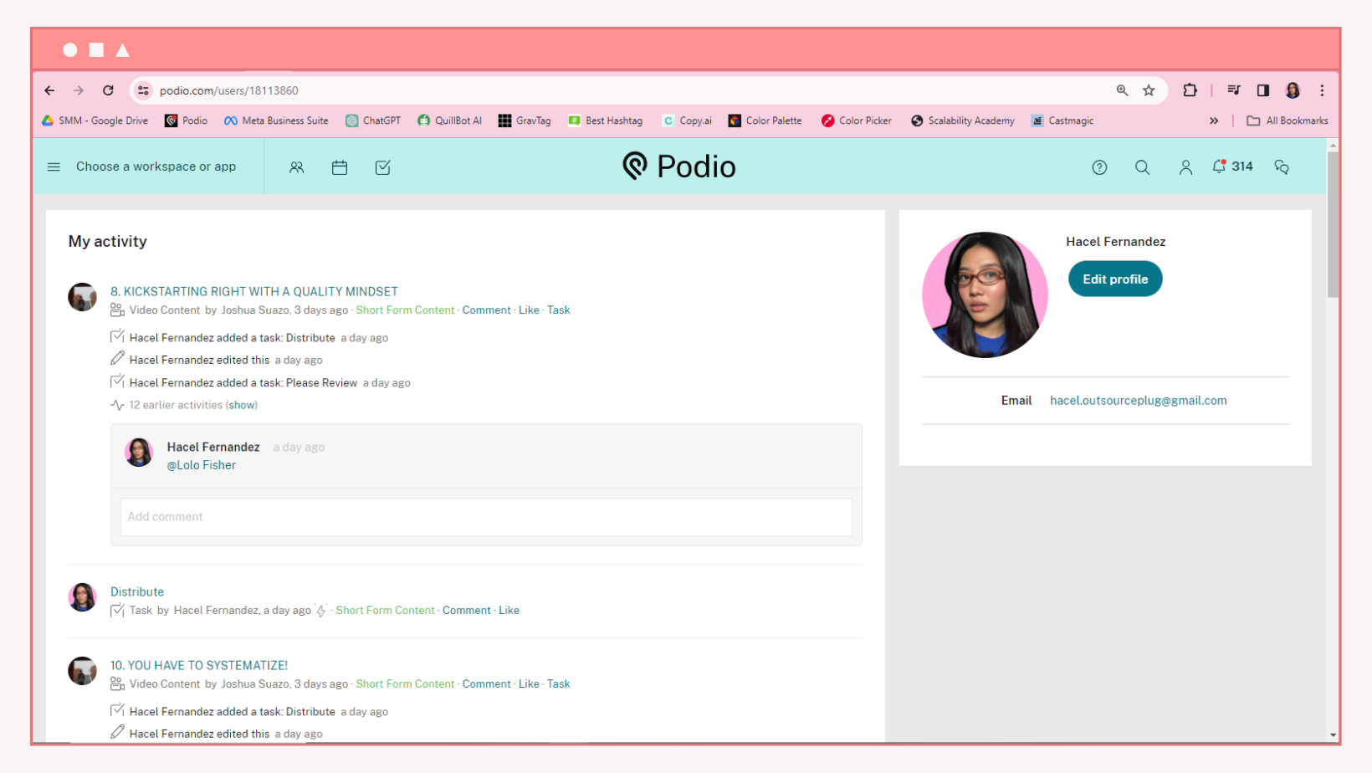
Task: Open Hacel Fernandez's large profile photo
Action: point(985,294)
